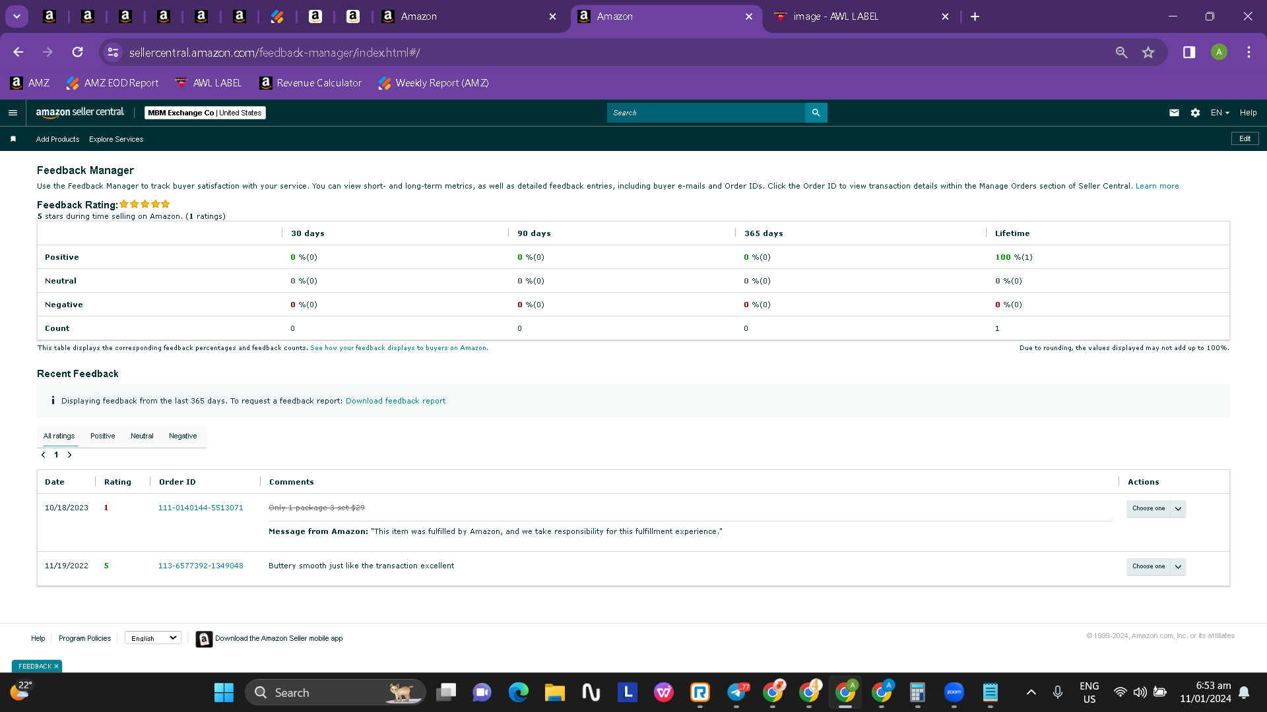
Task: Open the AWL LABEL bookmark
Action: [209, 83]
